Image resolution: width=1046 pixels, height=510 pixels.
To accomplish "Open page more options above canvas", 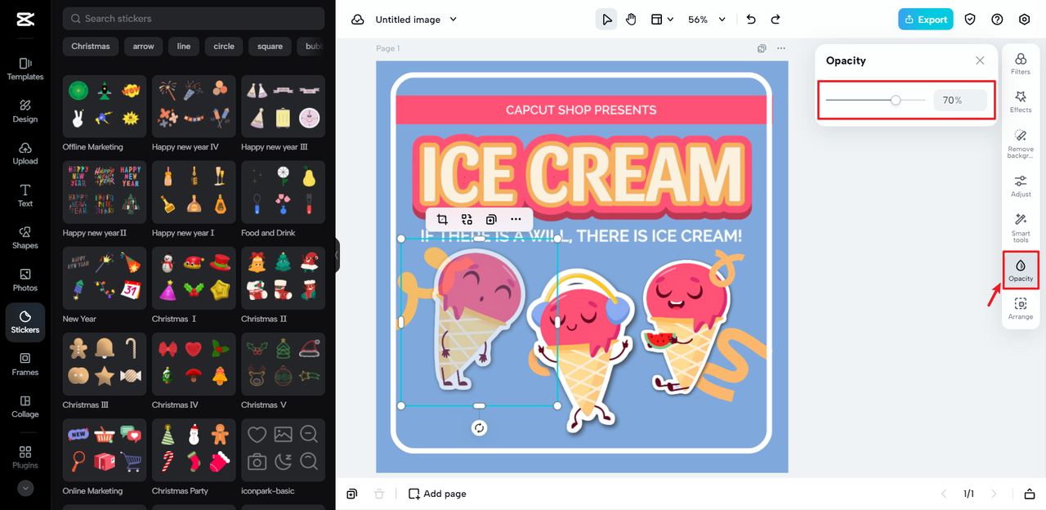I will click(x=781, y=49).
